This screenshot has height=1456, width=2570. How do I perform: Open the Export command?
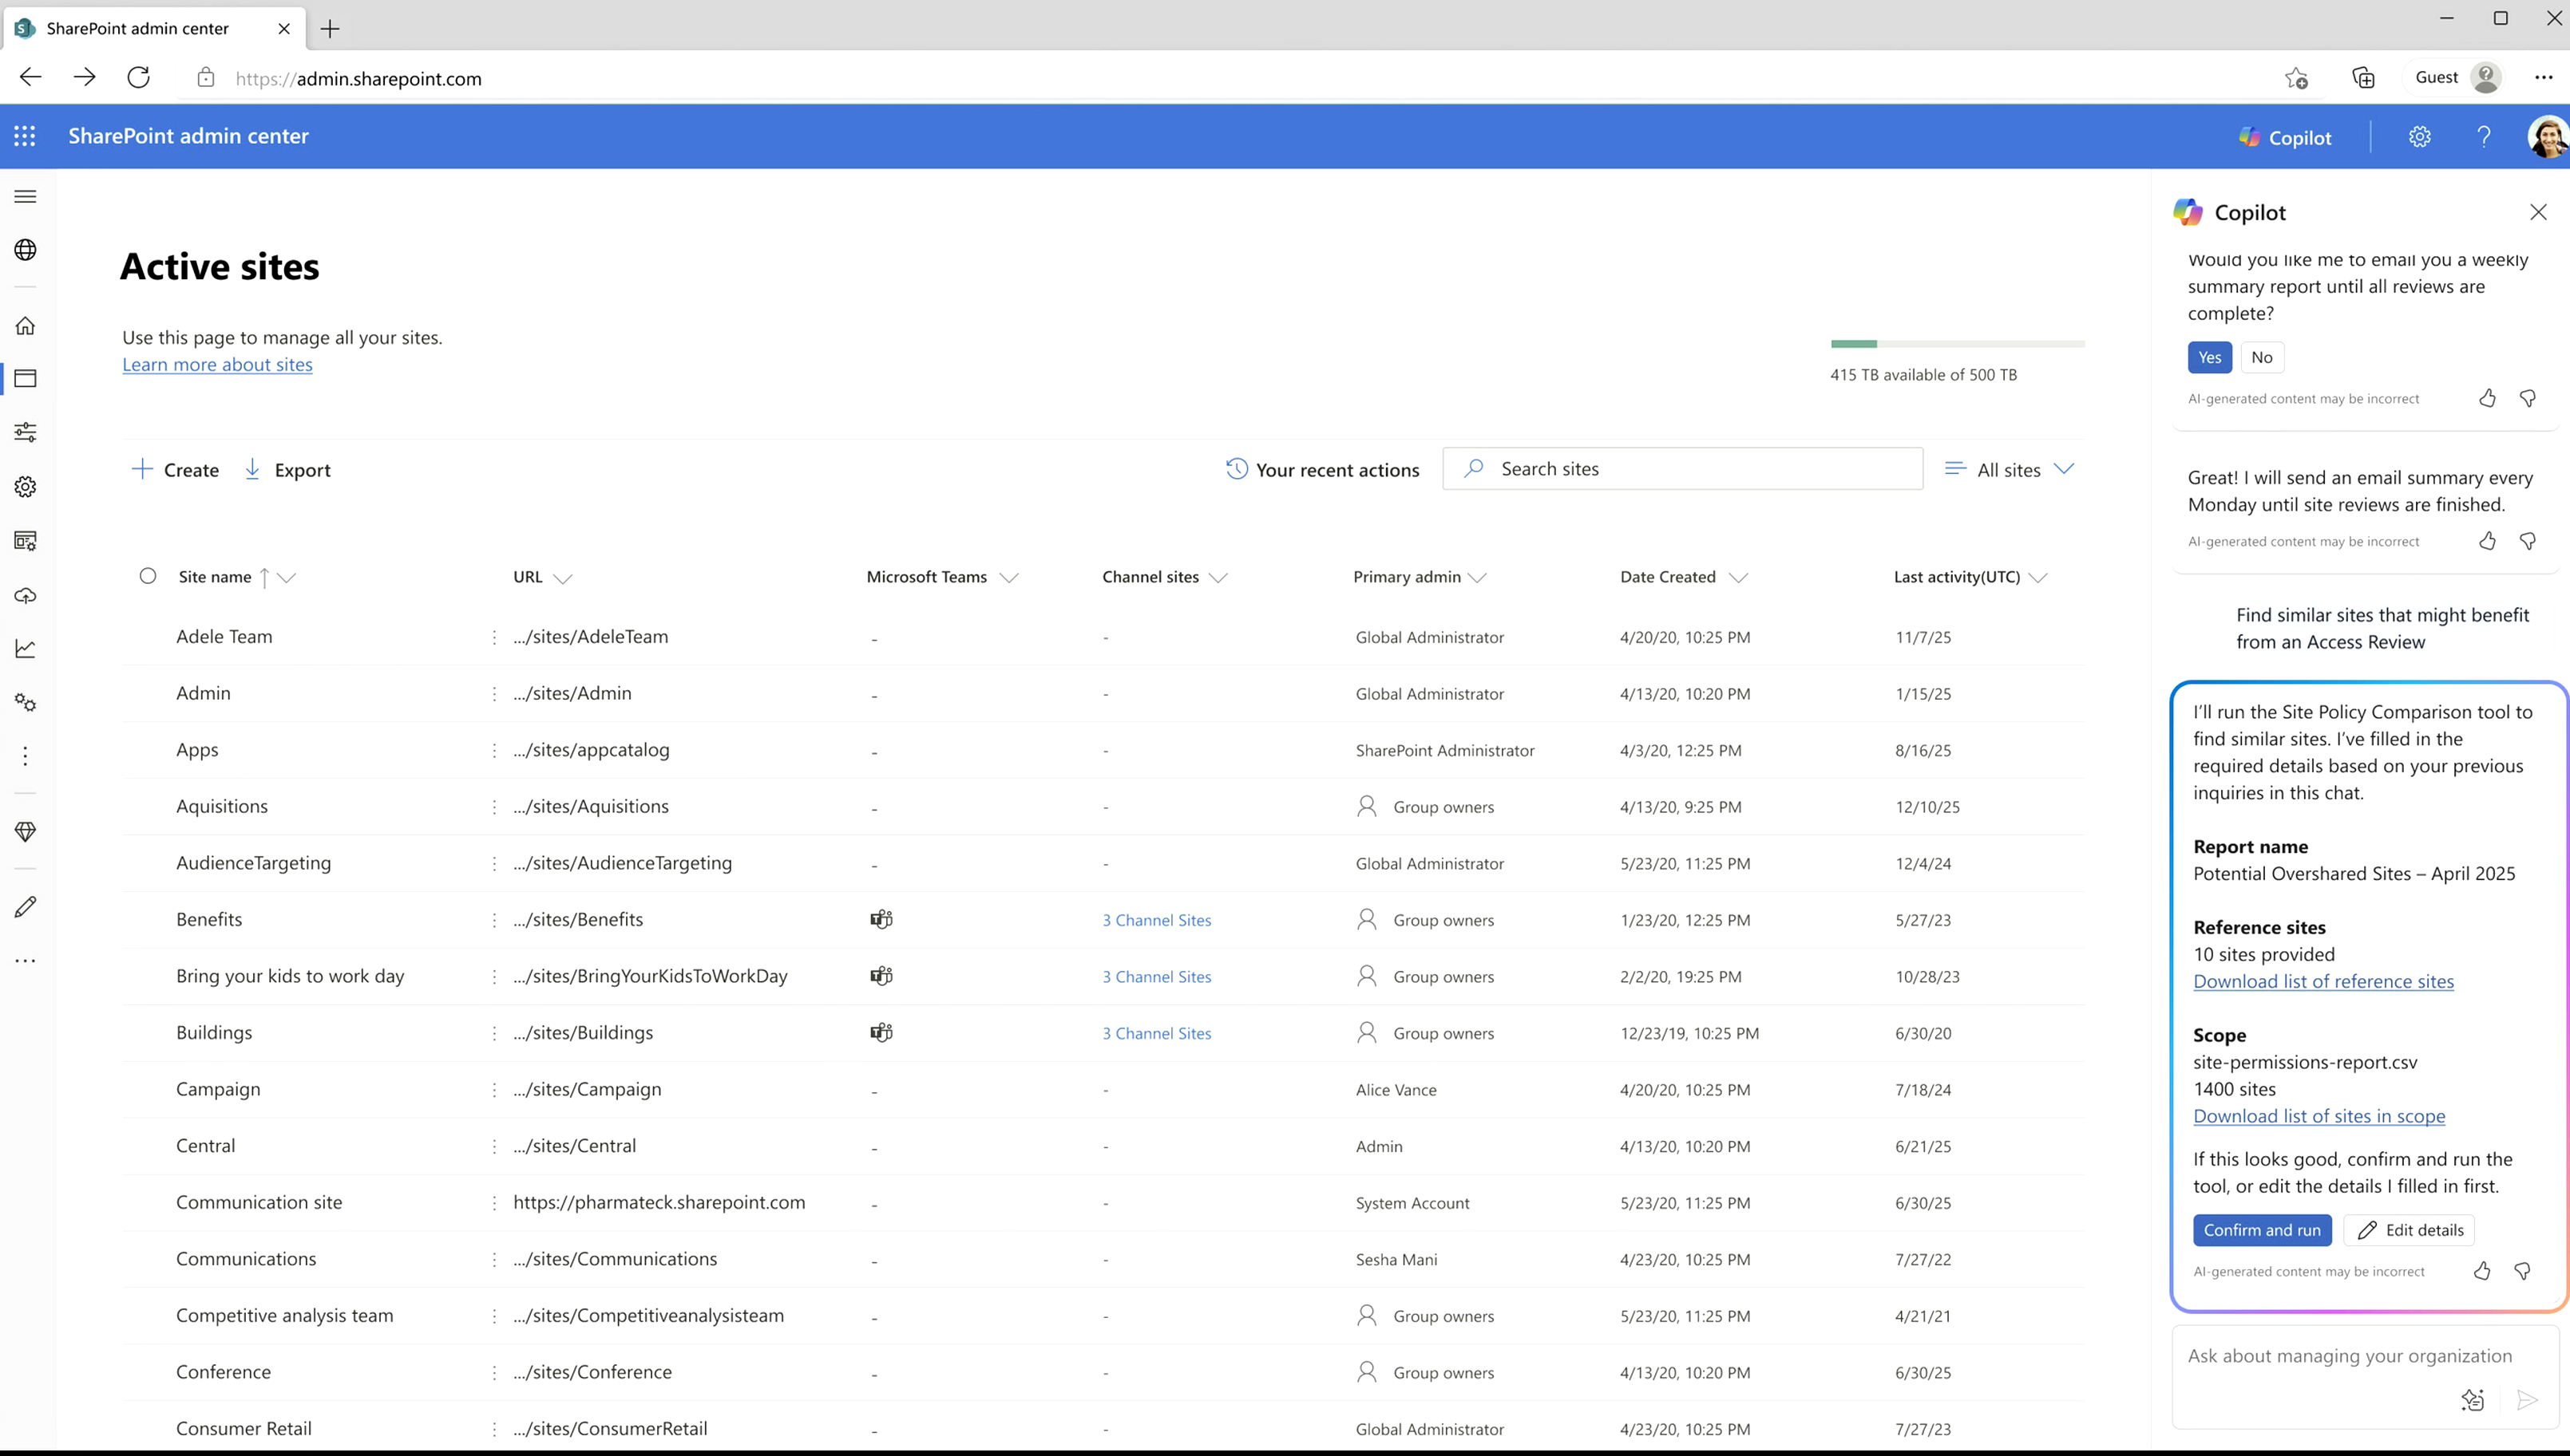287,469
